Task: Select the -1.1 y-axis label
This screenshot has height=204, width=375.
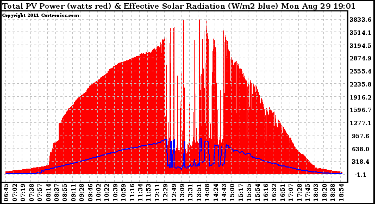Action: [x=360, y=175]
